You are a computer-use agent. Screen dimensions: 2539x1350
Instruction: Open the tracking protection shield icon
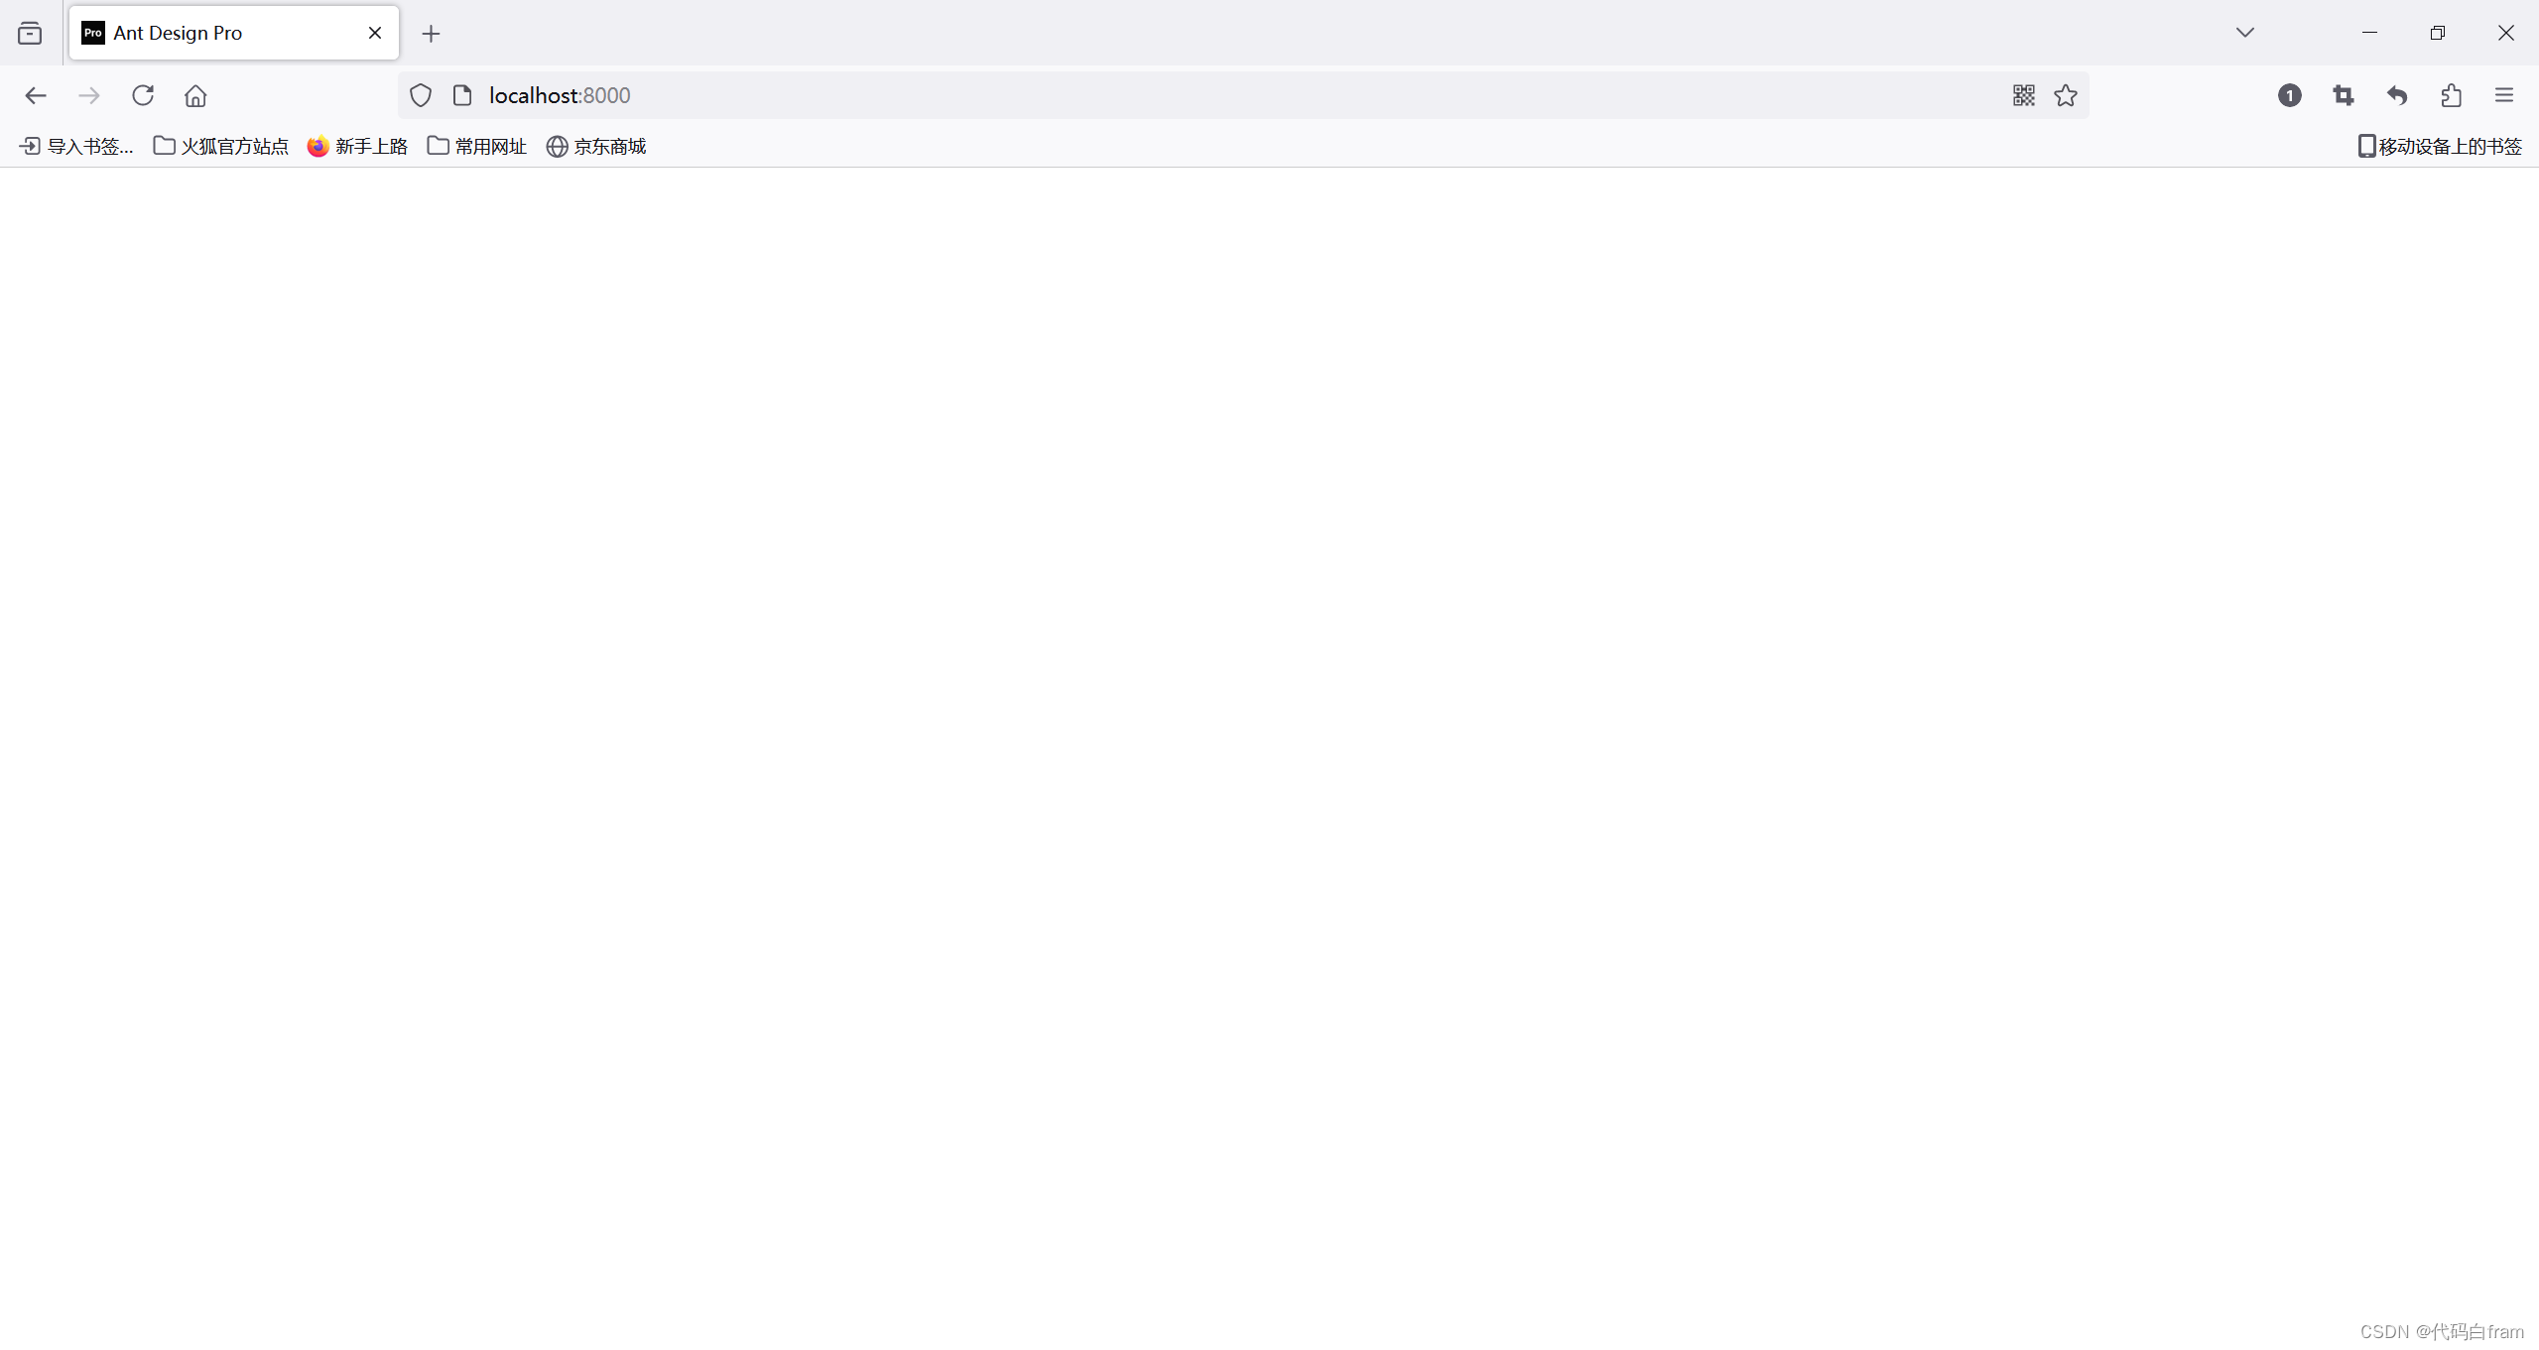pos(421,95)
